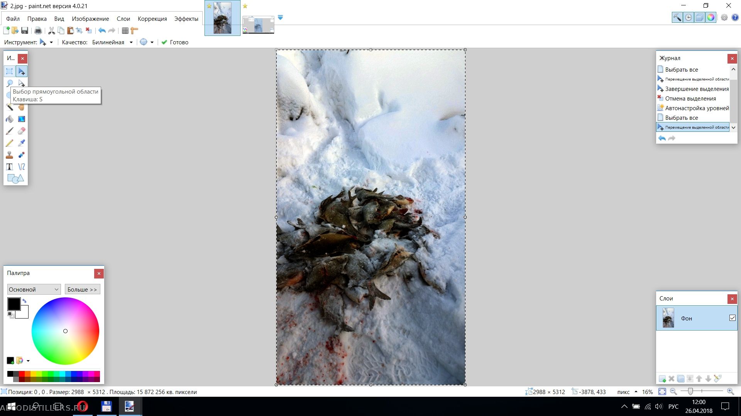The image size is (741, 416).
Task: Select the Eraser tool
Action: pos(22,131)
